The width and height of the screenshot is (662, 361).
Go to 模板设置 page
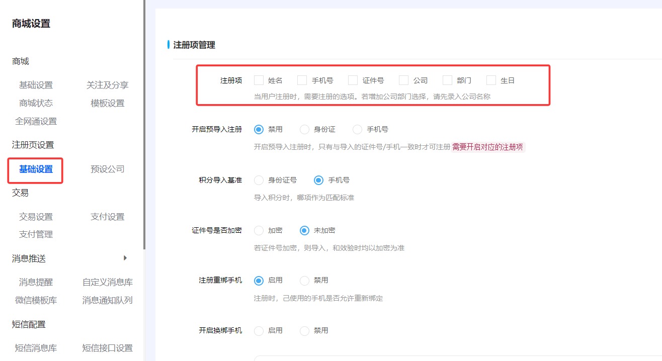pyautogui.click(x=107, y=104)
